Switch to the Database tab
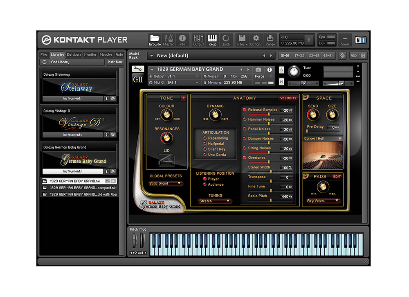This screenshot has height=297, width=409. click(74, 54)
